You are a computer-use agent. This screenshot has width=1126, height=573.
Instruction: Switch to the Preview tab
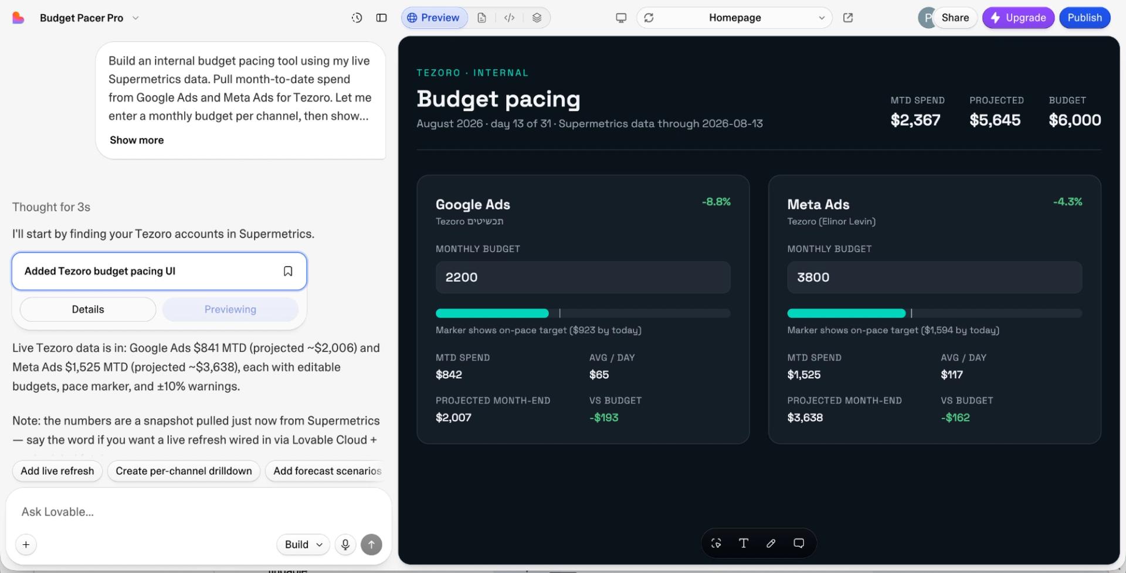coord(434,18)
